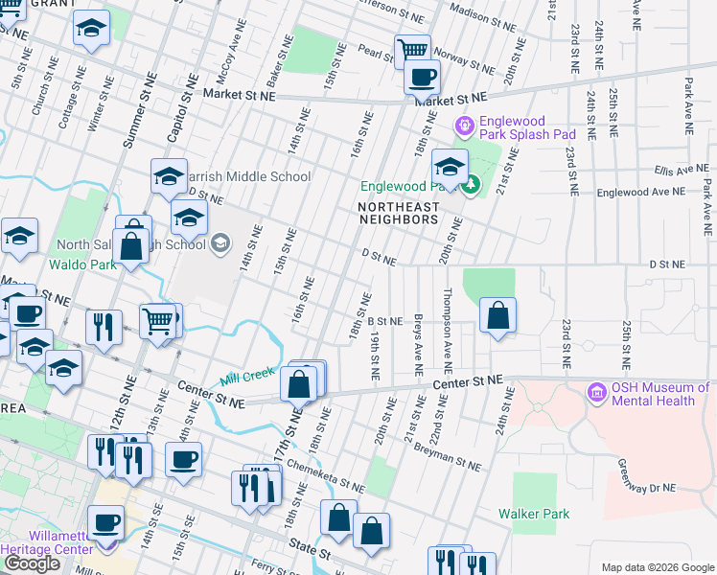Screen dimensions: 717x575
Task: Click the Breys Ave NE street label
Action: [418, 345]
